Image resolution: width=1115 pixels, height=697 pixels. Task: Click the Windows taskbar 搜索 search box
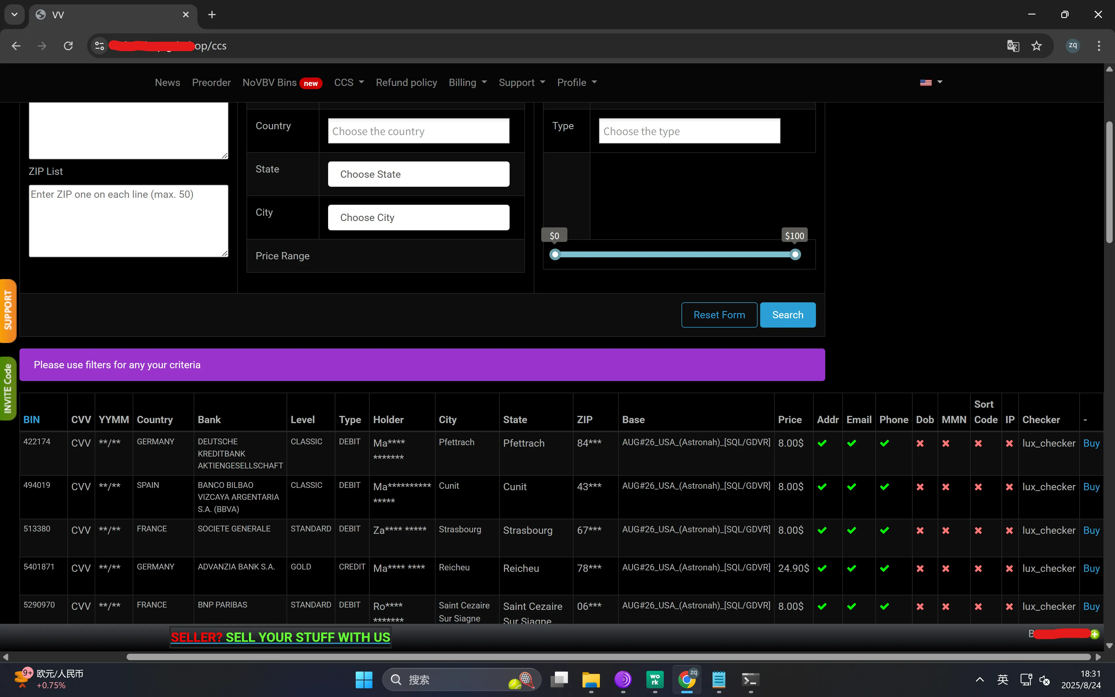pos(462,680)
